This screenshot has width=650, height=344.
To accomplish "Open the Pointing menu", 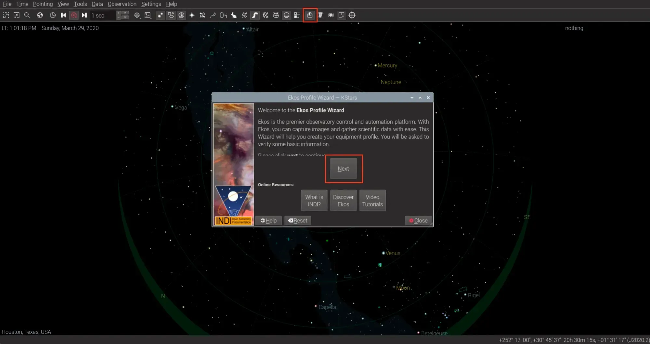I will pyautogui.click(x=43, y=4).
